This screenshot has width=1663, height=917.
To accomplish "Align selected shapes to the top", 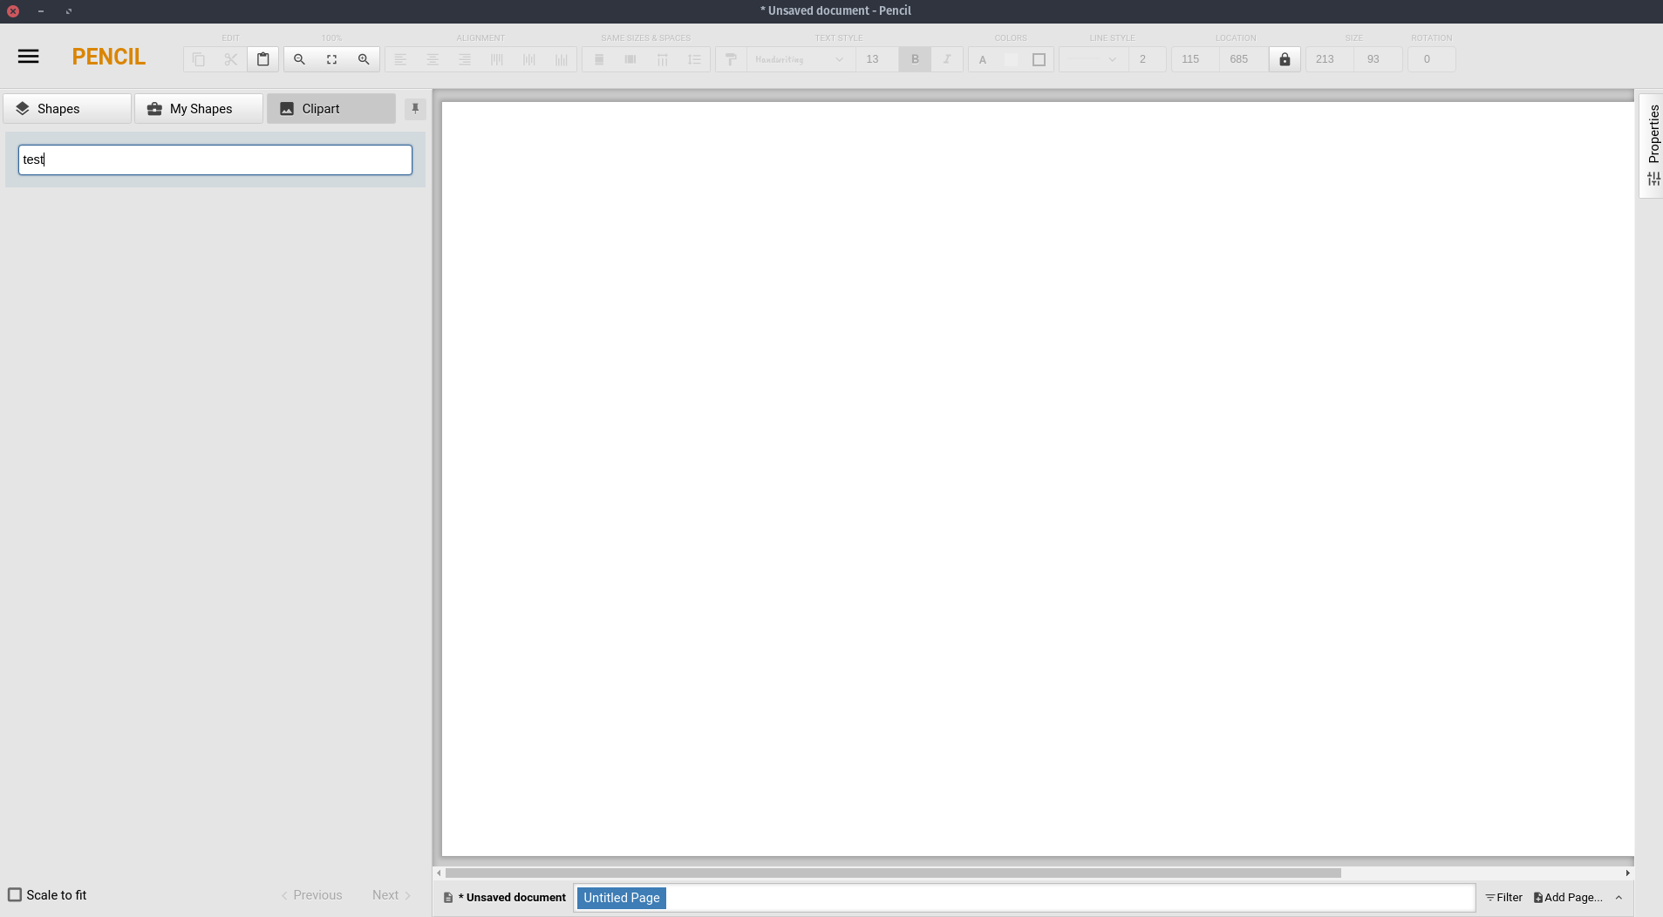I will (497, 59).
